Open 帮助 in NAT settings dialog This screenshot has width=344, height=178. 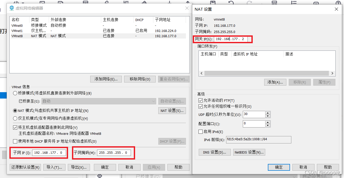[x=328, y=167]
